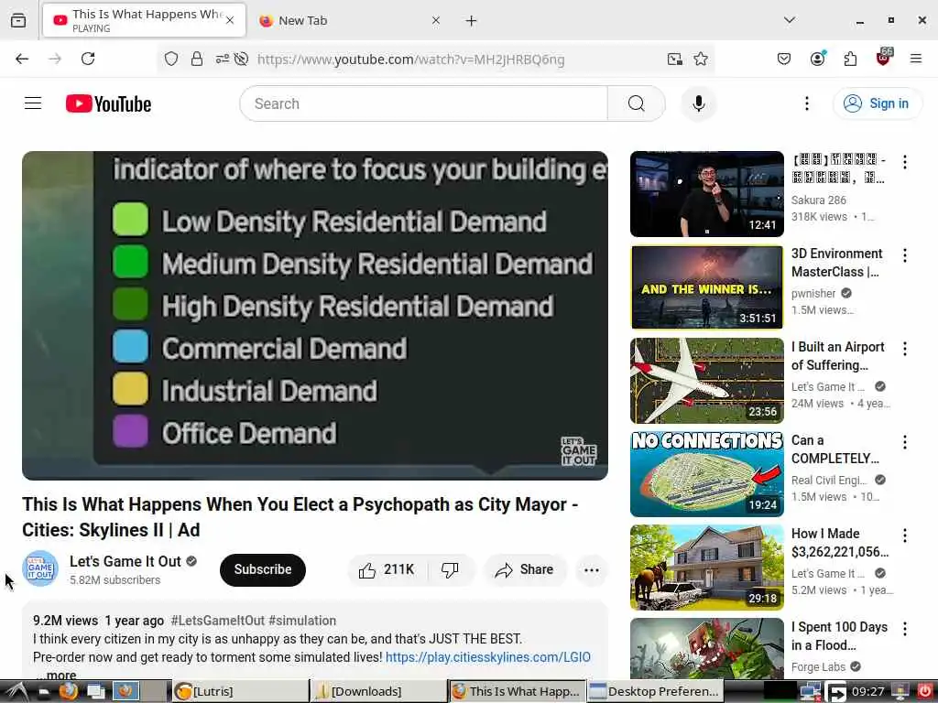This screenshot has width=938, height=703.
Task: Open the 3D Environment MasterClass thumbnail
Action: (706, 287)
